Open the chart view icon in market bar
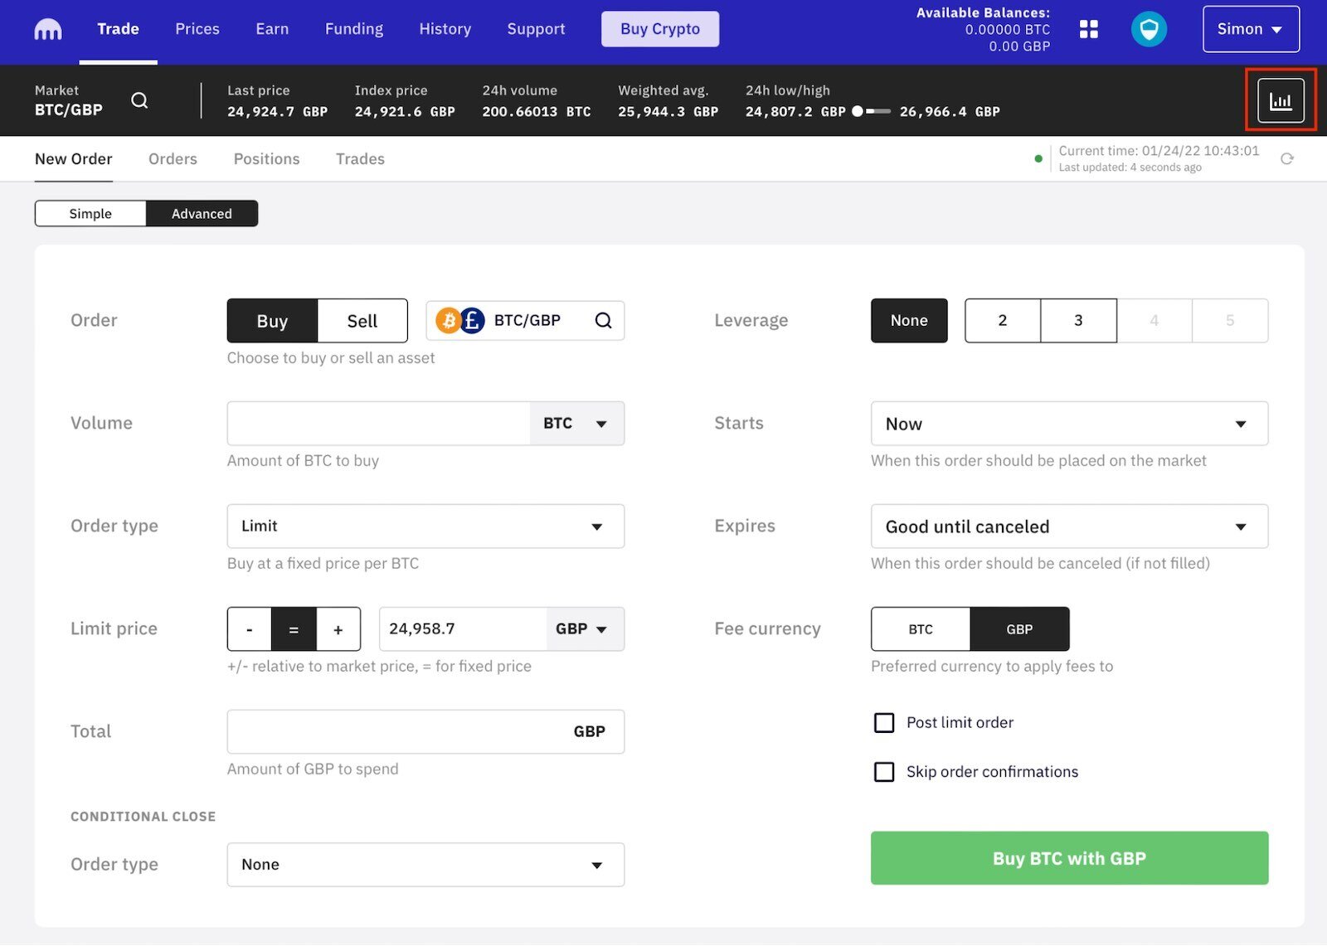1327x946 pixels. pyautogui.click(x=1281, y=100)
